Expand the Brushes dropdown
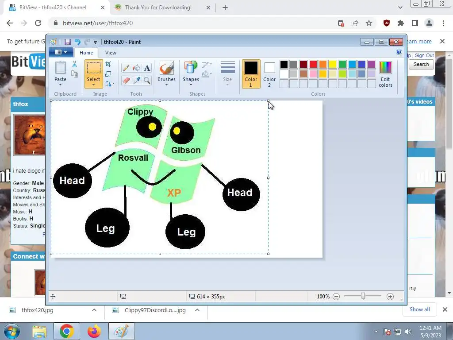 click(x=166, y=85)
